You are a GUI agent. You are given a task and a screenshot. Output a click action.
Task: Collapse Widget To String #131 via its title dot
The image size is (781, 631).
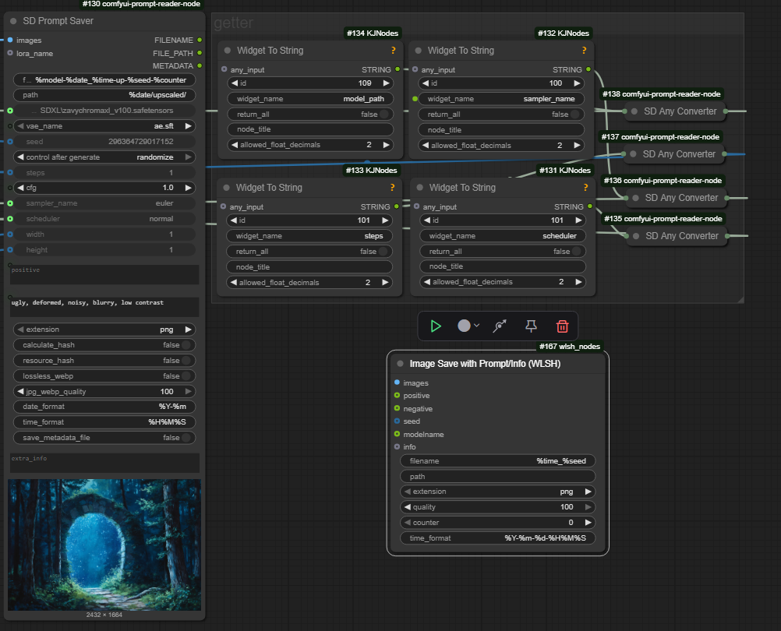(420, 188)
